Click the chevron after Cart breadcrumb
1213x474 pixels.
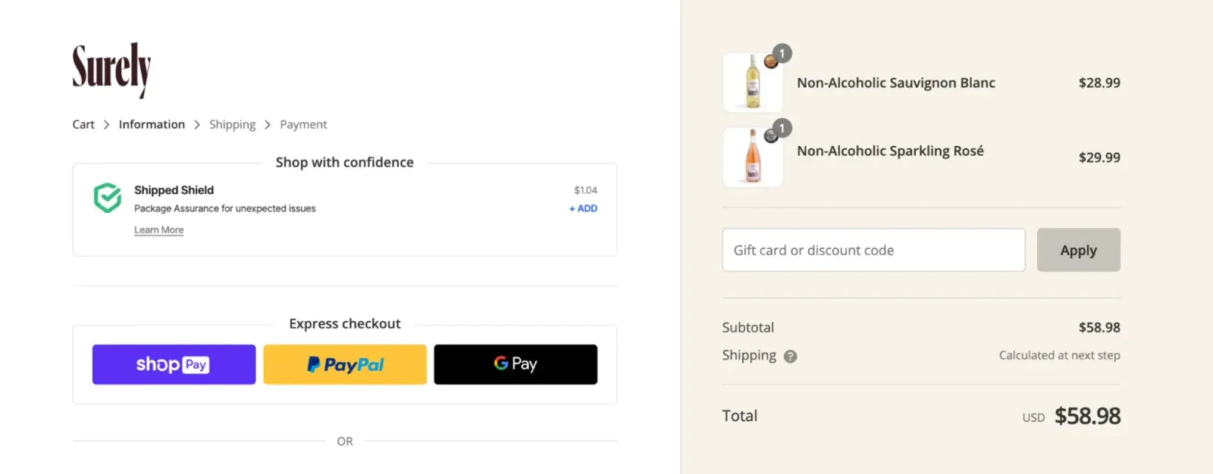point(106,125)
